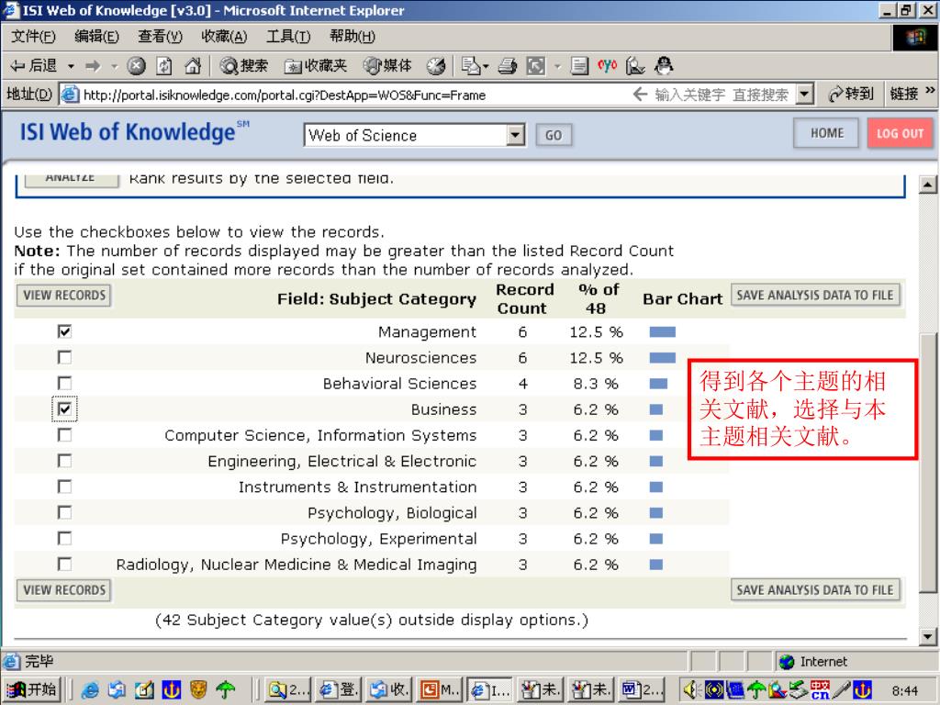The image size is (940, 705).
Task: Expand the 链接 links toolbar chevron
Action: [x=931, y=91]
